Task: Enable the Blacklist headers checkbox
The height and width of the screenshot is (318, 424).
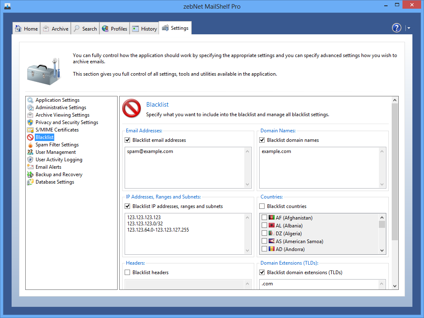Action: (128, 273)
